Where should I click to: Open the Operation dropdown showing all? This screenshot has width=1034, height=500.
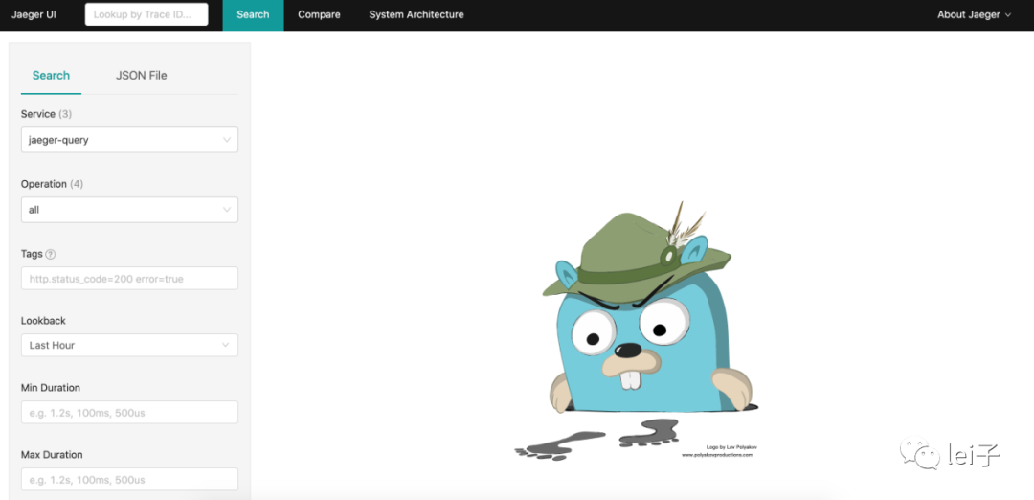129,210
